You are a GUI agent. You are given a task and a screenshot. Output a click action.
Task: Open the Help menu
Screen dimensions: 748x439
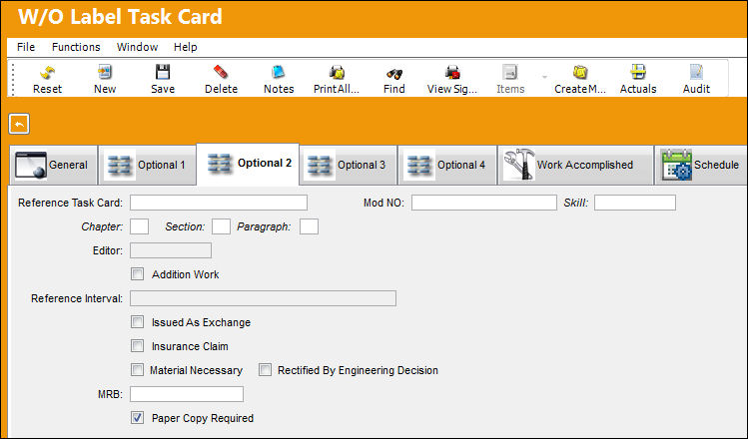pyautogui.click(x=185, y=47)
